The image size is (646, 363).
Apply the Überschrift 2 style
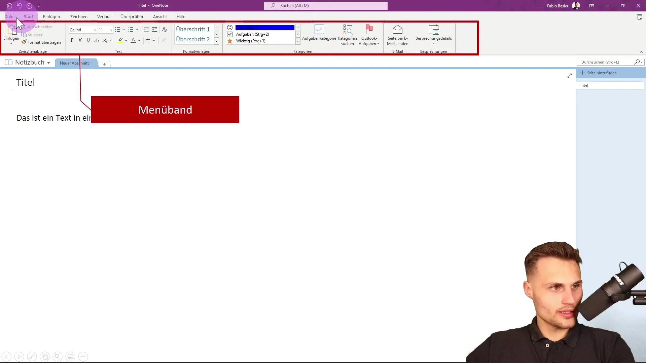click(193, 39)
